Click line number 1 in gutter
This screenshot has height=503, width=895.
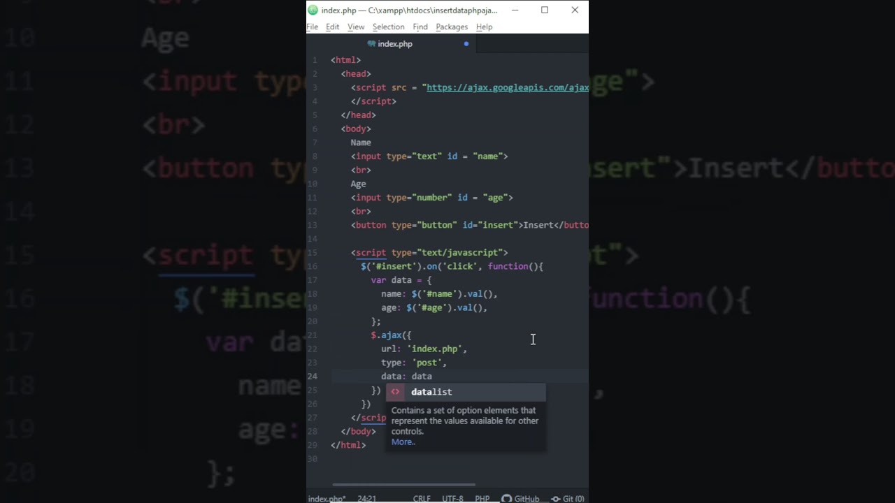click(315, 60)
